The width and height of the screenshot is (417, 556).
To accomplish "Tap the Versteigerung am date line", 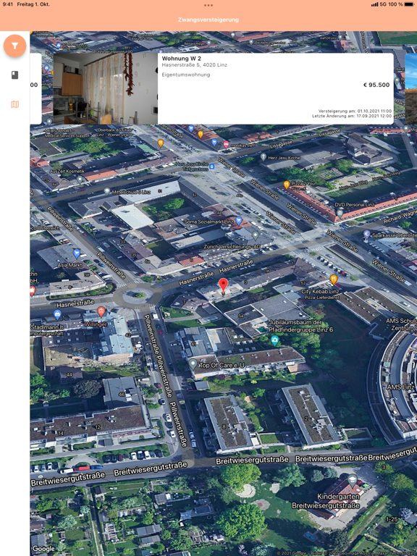I will click(x=355, y=111).
